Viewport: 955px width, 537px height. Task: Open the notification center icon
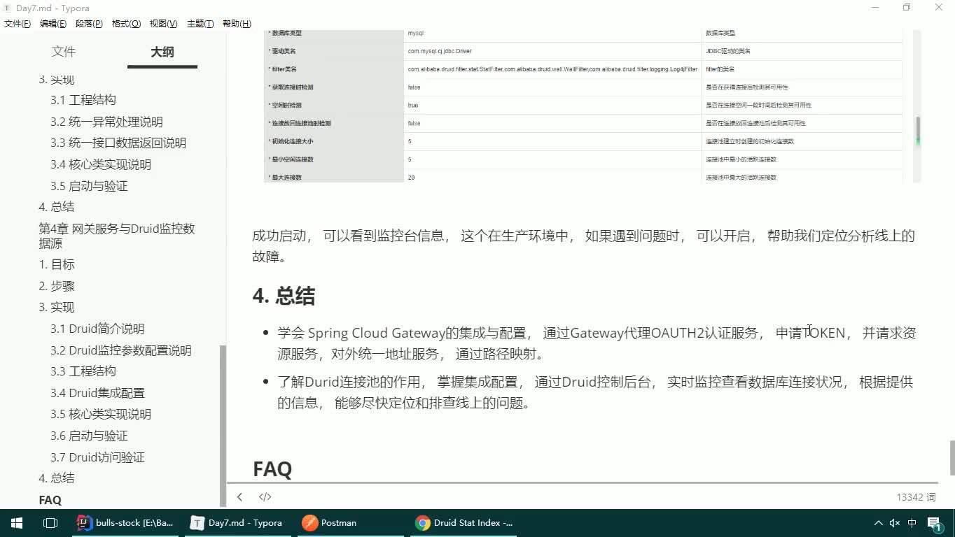[x=935, y=524]
